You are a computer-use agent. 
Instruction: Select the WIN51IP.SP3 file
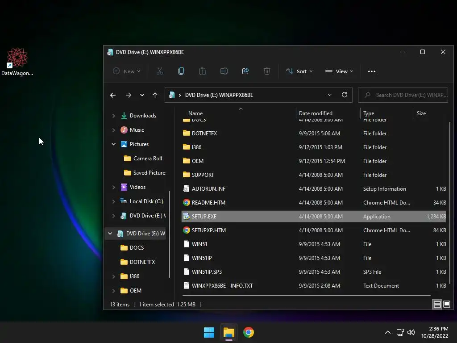314,272
